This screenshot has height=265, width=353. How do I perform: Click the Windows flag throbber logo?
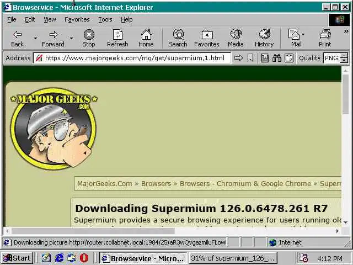coord(339,20)
